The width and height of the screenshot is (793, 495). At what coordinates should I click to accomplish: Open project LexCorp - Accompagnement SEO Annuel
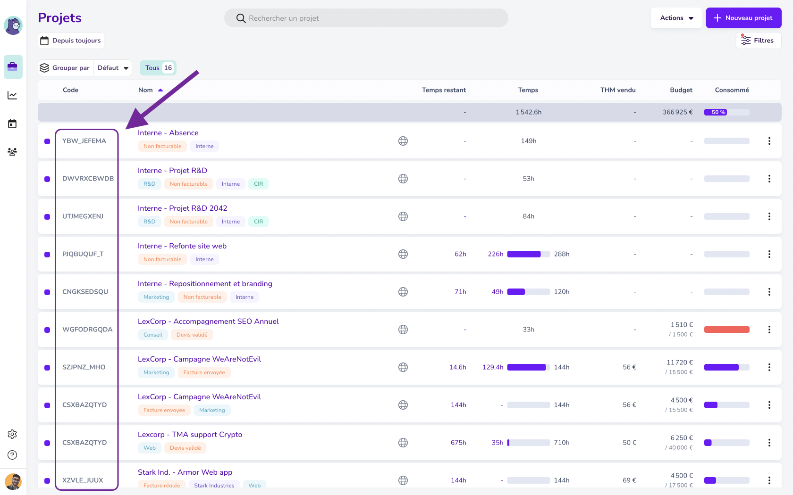208,322
